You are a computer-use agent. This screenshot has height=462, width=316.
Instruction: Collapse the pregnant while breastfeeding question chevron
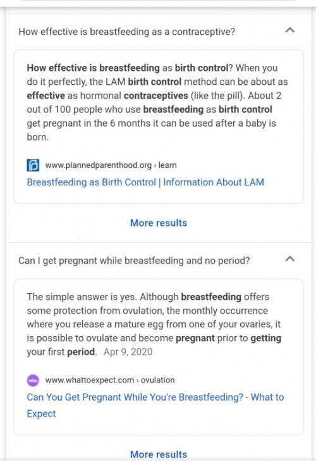click(x=290, y=259)
